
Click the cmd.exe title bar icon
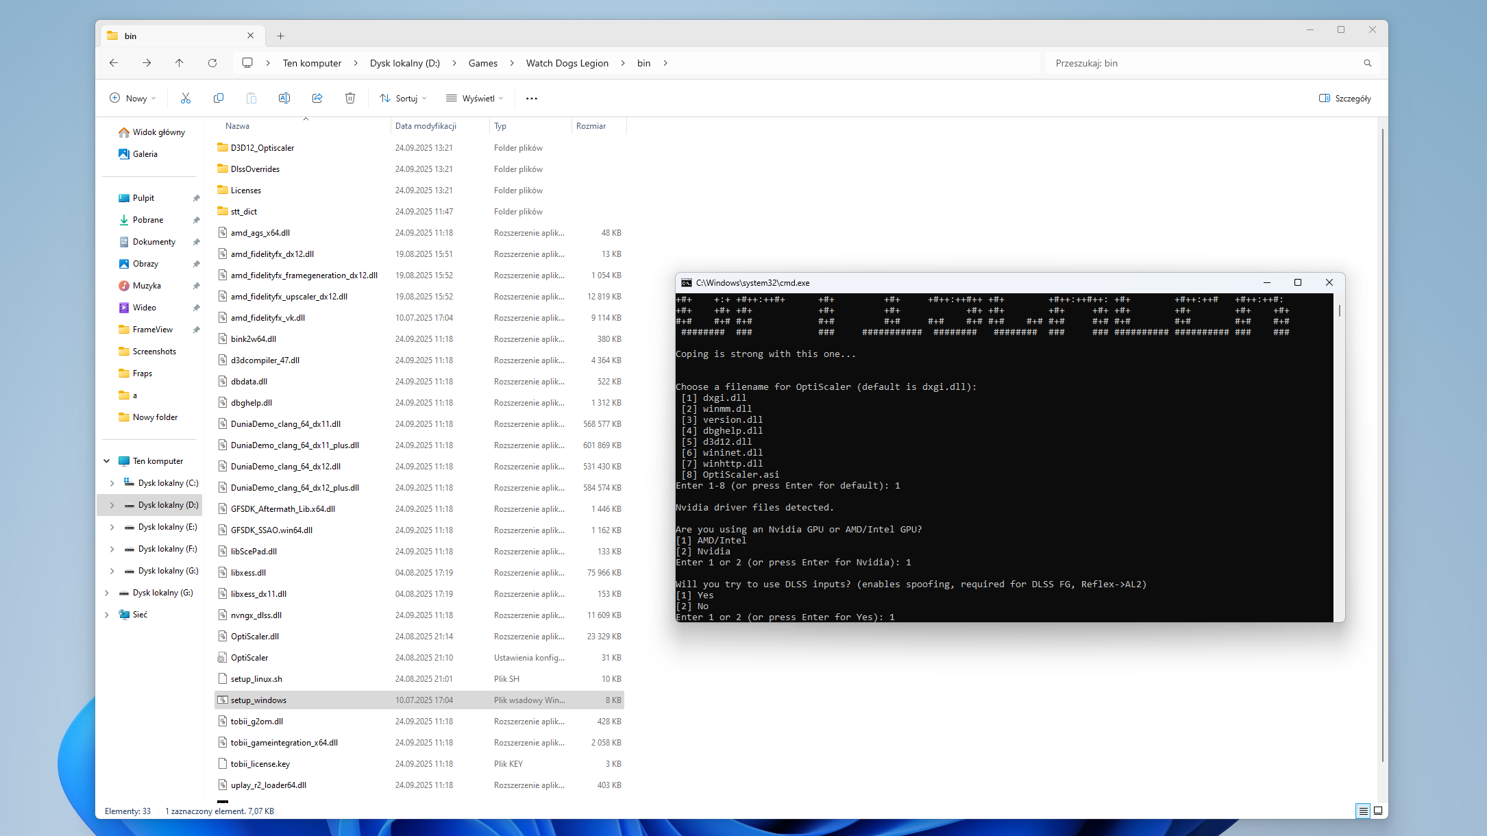[686, 283]
